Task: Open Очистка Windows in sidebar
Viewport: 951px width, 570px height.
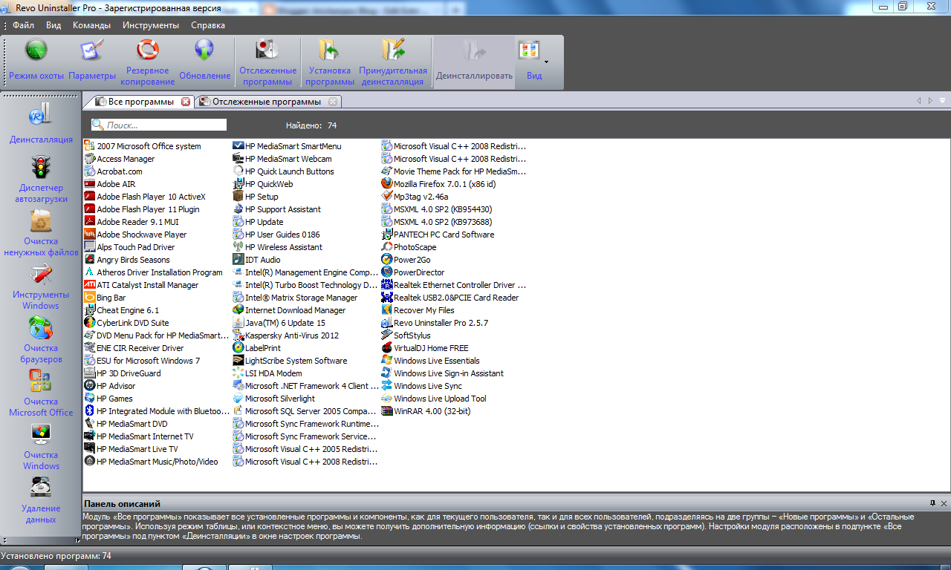Action: click(41, 446)
